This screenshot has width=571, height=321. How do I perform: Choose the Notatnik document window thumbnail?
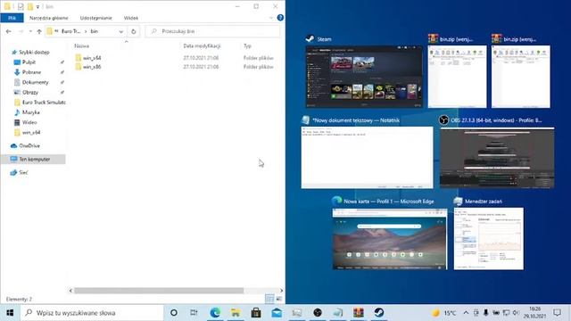[367, 157]
